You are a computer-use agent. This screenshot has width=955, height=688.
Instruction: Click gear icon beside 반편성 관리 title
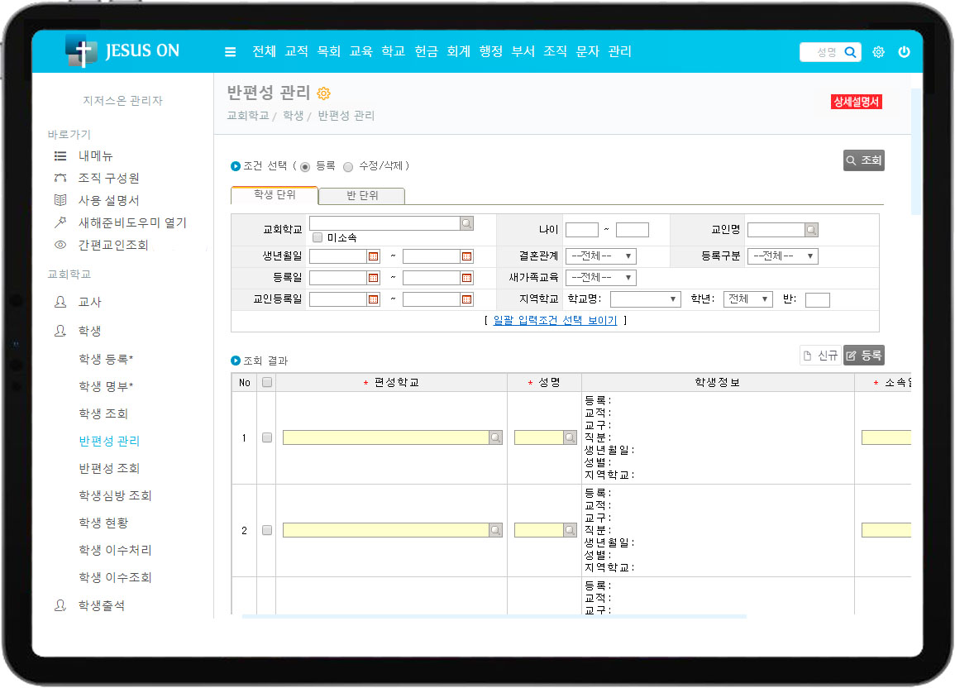click(x=324, y=93)
